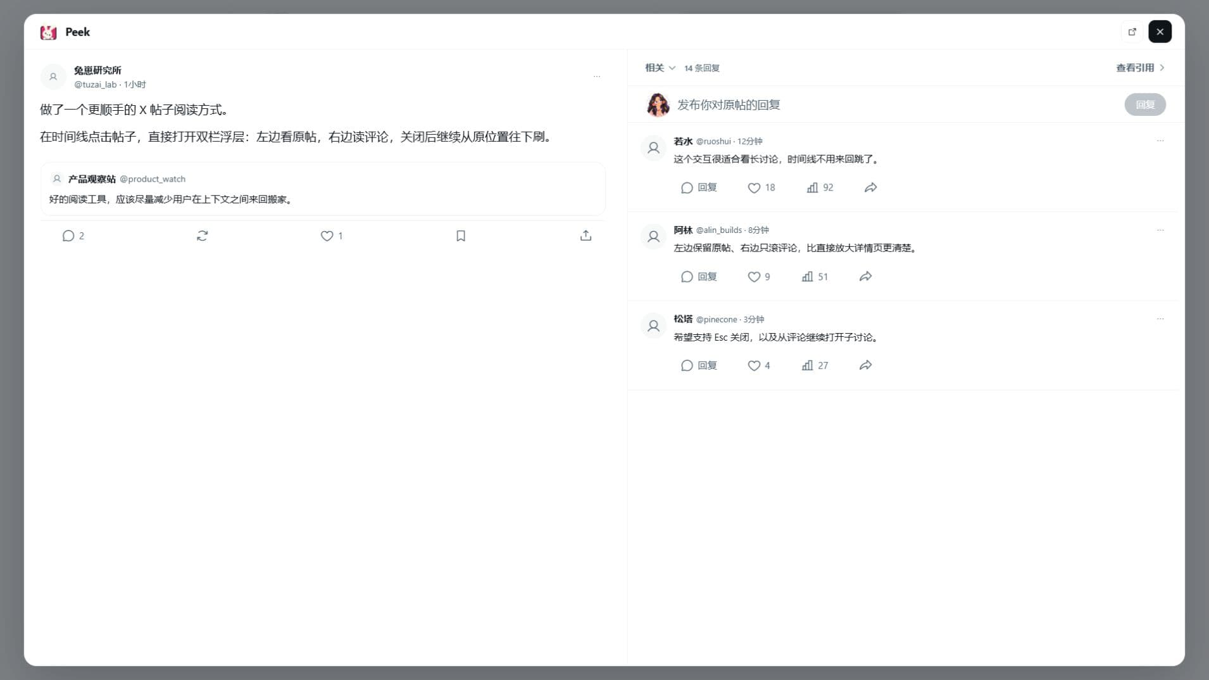Like 若水's comment with 18 likes
The width and height of the screenshot is (1209, 680).
coord(761,187)
